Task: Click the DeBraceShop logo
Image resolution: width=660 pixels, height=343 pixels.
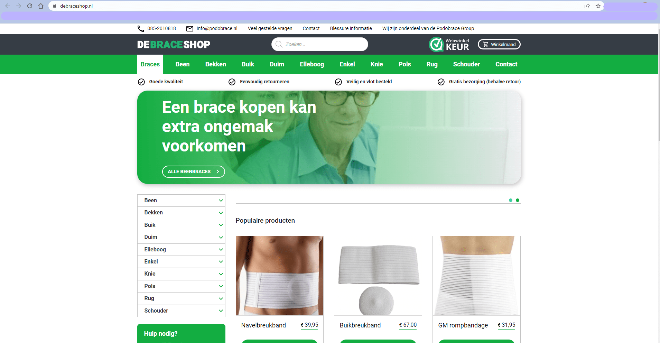Action: 174,45
